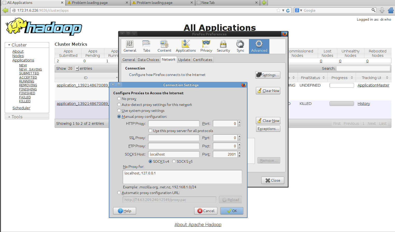Increase the SOCKS port stepper value
Screen dimensions: 395x232
coord(239,153)
